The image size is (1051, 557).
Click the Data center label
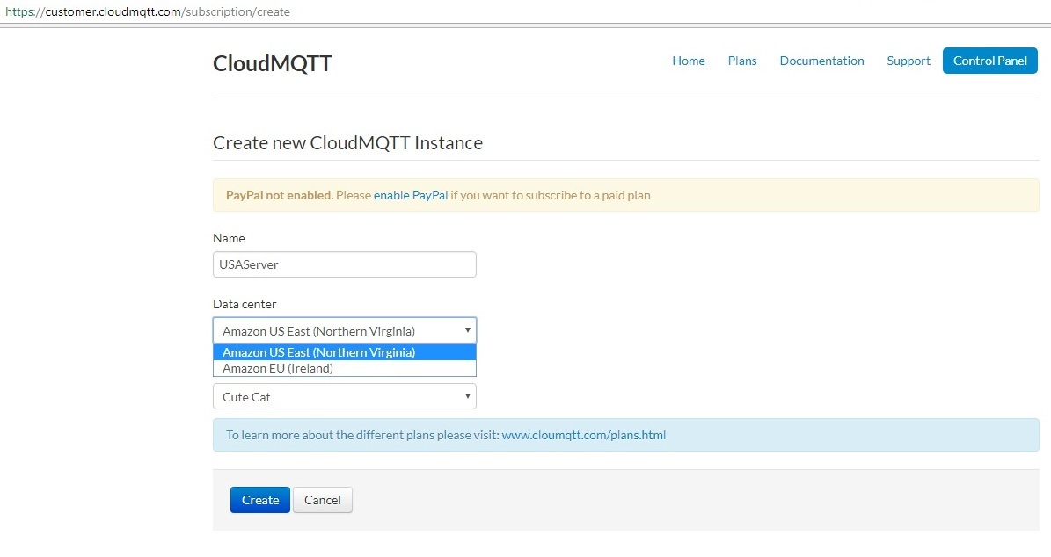pos(245,304)
